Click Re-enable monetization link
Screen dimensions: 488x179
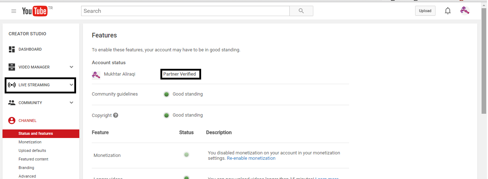click(x=251, y=158)
